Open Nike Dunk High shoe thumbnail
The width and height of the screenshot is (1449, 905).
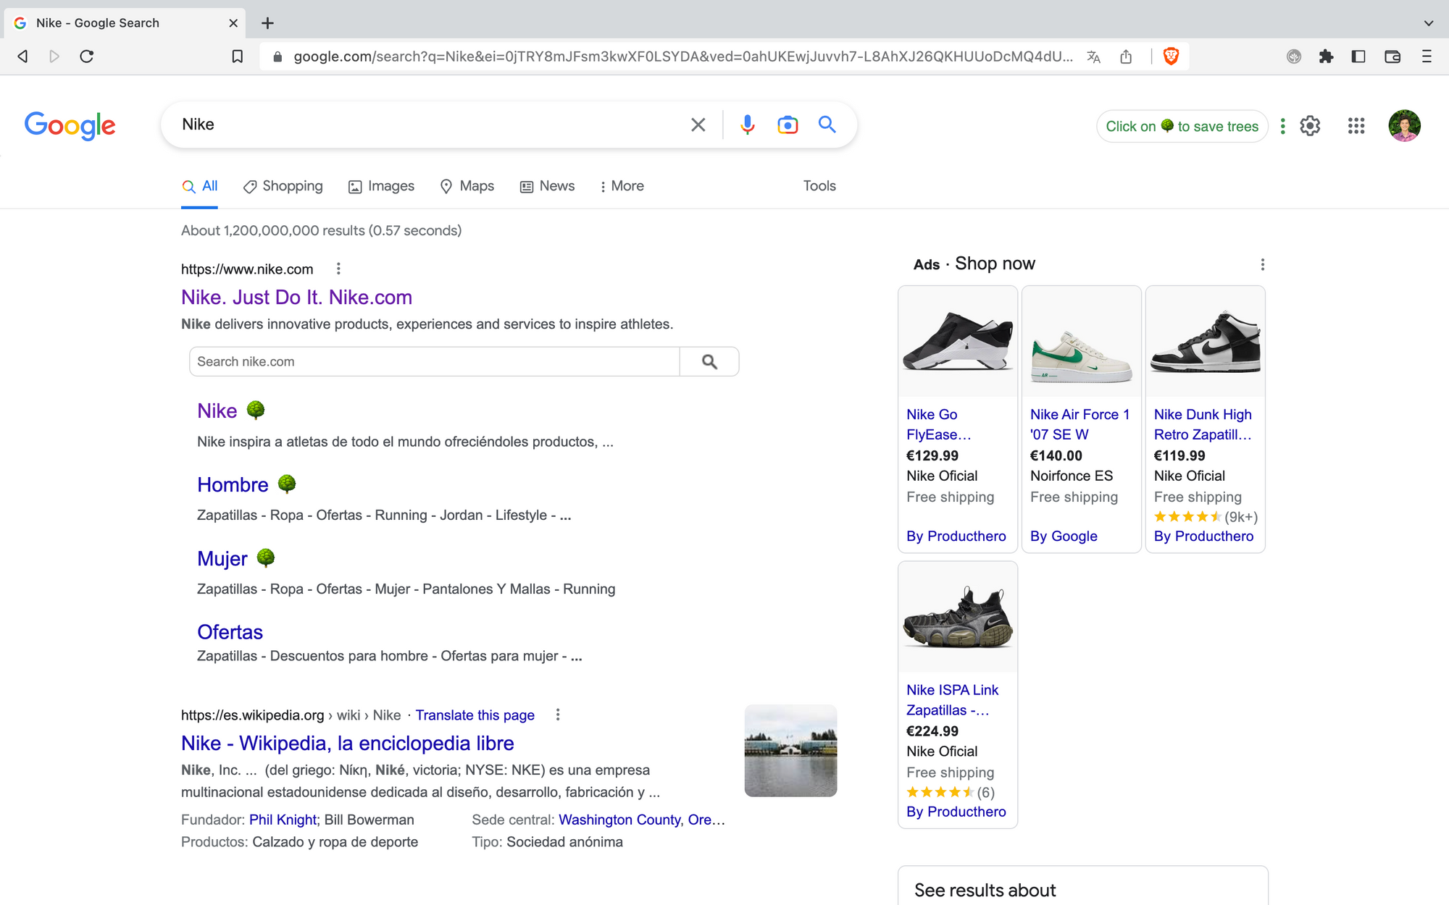pos(1205,341)
